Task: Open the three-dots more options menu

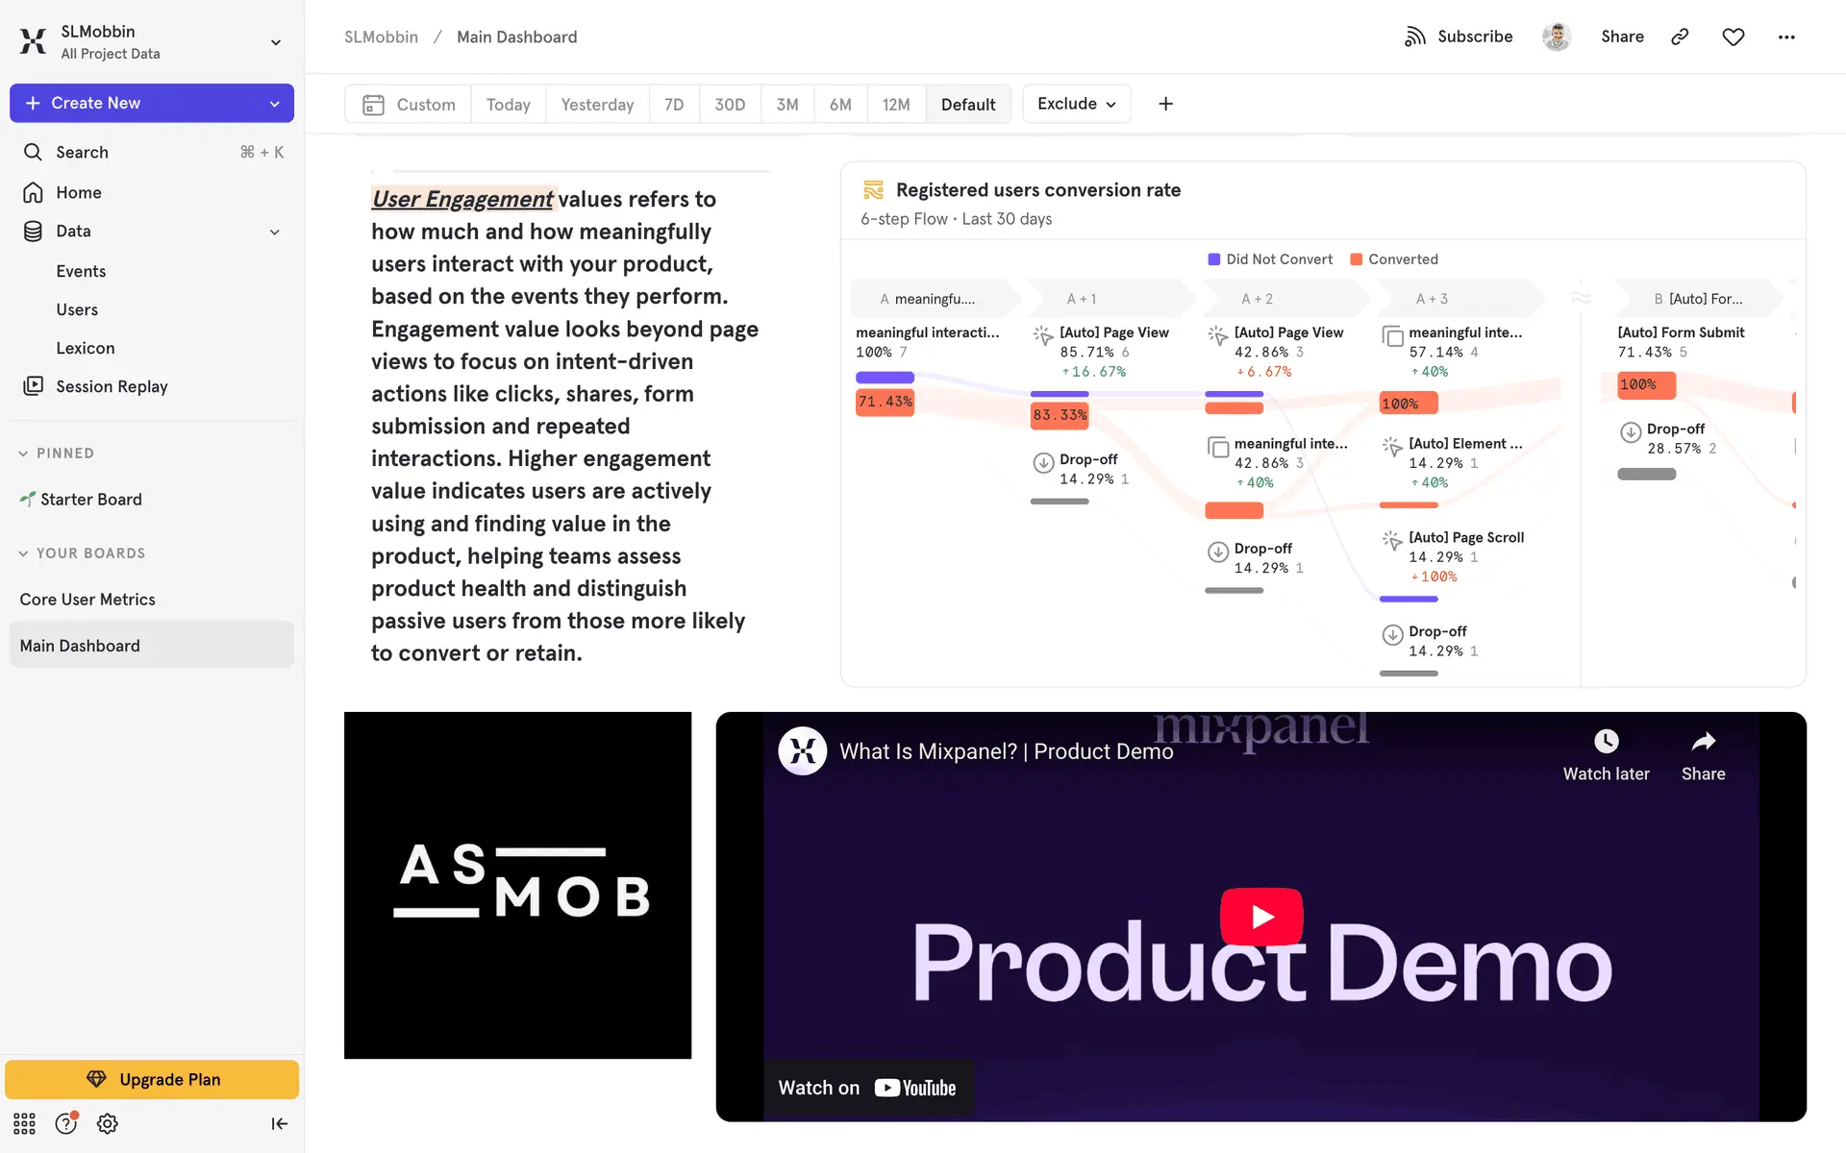Action: coord(1785,37)
